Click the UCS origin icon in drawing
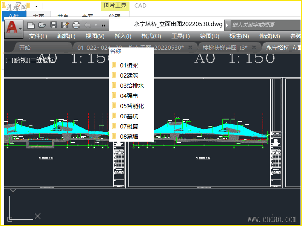 10,219
